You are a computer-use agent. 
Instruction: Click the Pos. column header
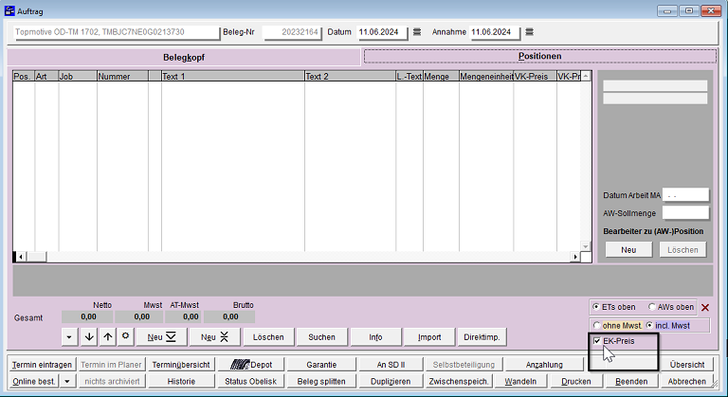pyautogui.click(x=24, y=76)
